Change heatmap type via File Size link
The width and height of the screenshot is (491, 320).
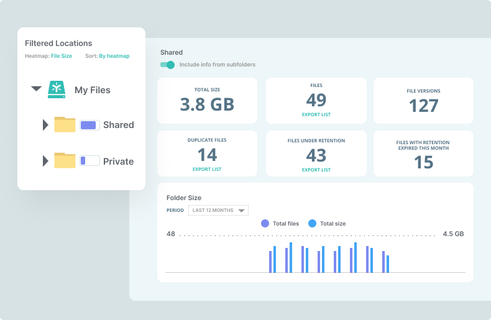(62, 56)
